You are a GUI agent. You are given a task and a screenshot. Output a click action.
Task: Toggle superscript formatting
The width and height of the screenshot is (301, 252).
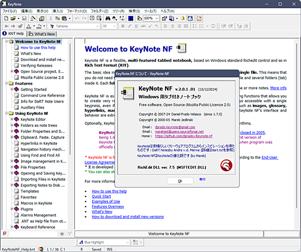150,26
